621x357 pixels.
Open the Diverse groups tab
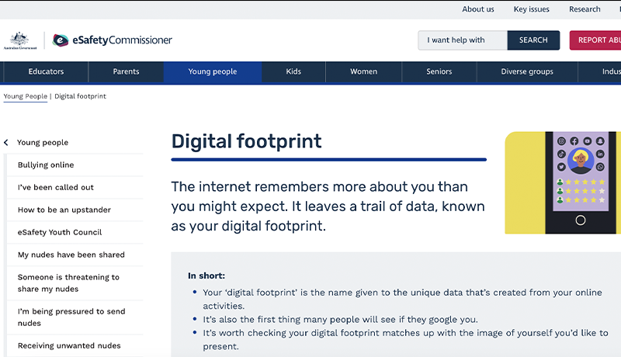coord(526,72)
